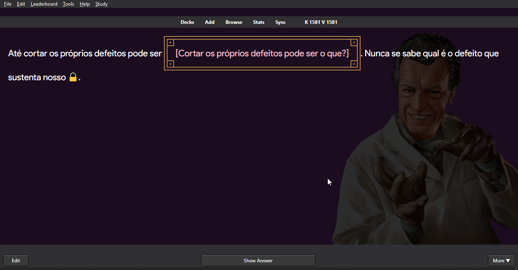Open the Leaderboard menu

pos(44,4)
